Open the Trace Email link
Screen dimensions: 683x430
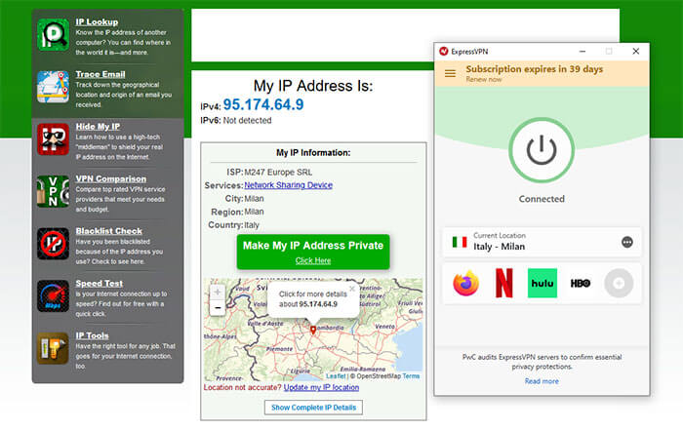click(100, 74)
